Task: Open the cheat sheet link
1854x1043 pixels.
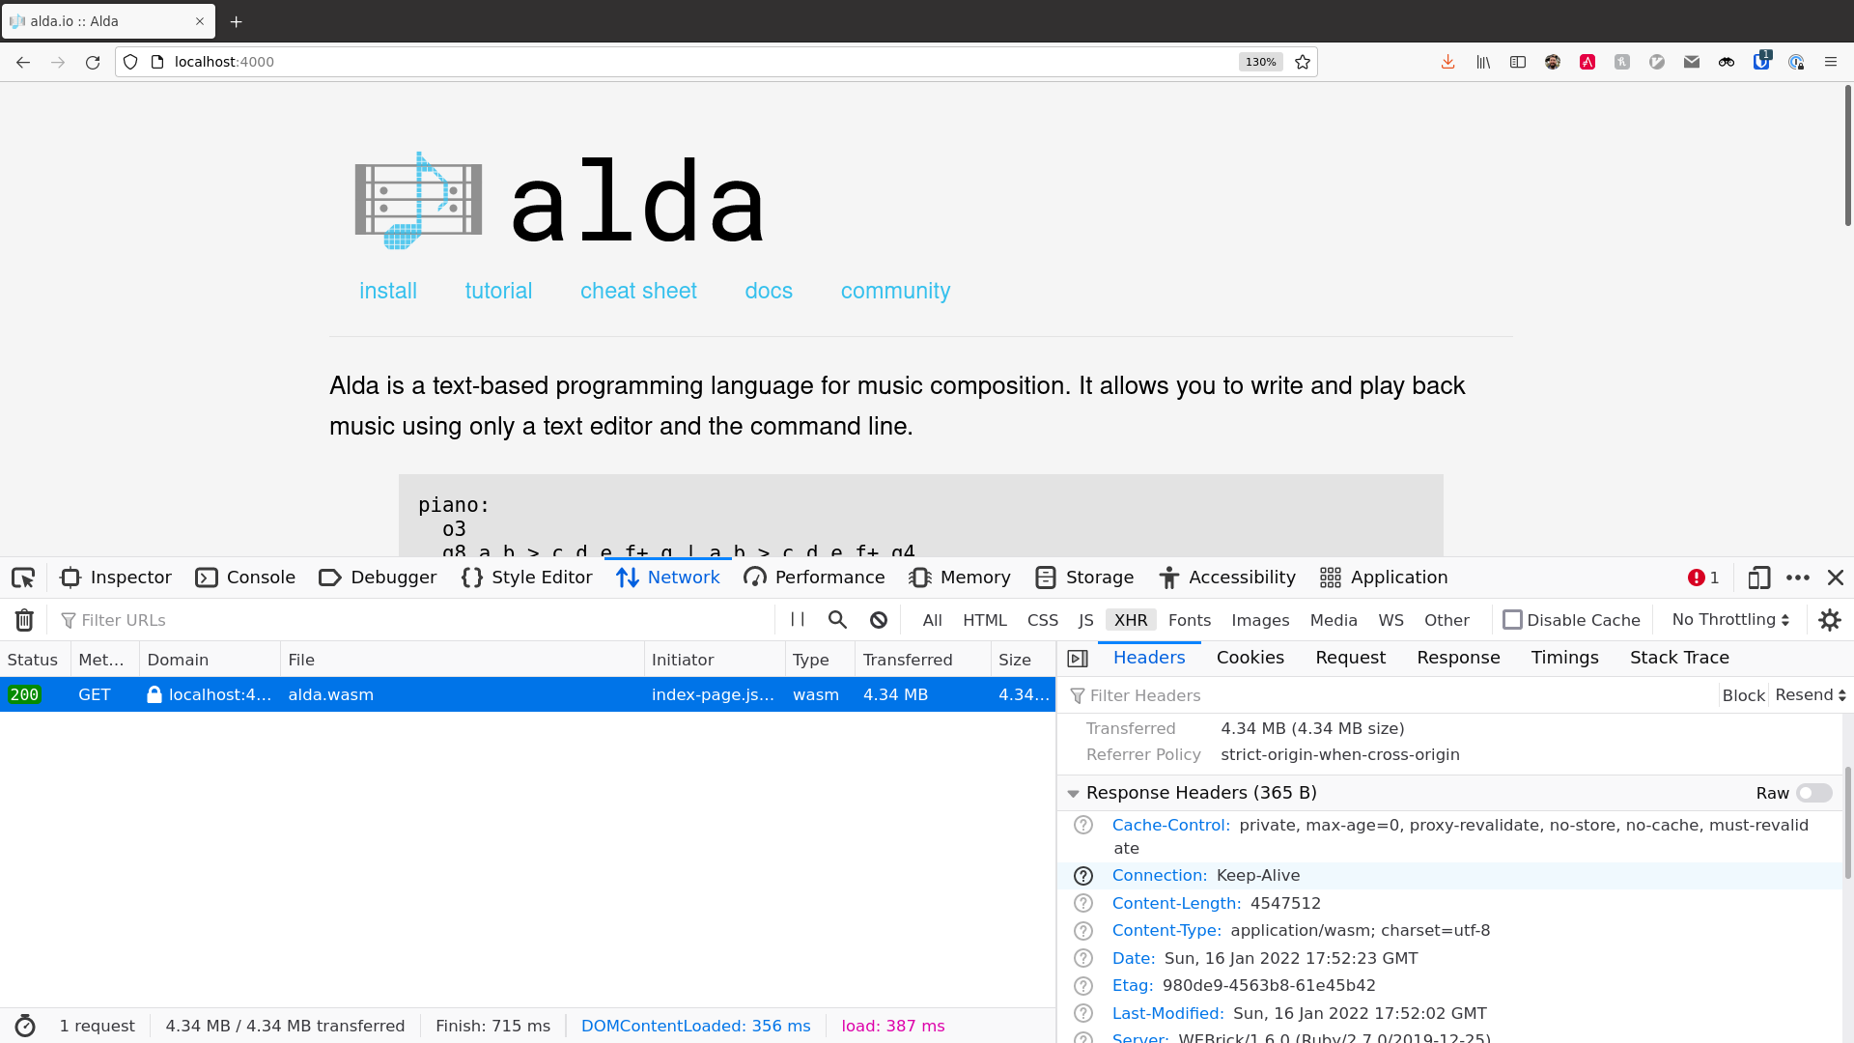Action: pyautogui.click(x=638, y=291)
